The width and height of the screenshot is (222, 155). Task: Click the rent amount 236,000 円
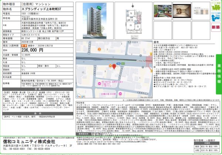32,50
